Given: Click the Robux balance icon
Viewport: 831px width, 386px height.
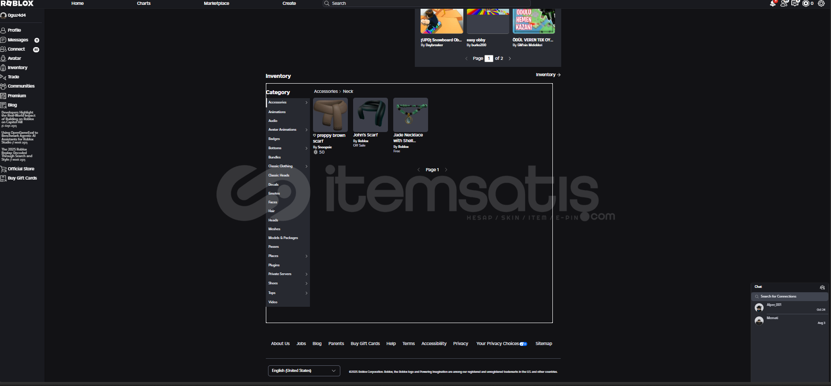Looking at the screenshot, I should coord(806,4).
